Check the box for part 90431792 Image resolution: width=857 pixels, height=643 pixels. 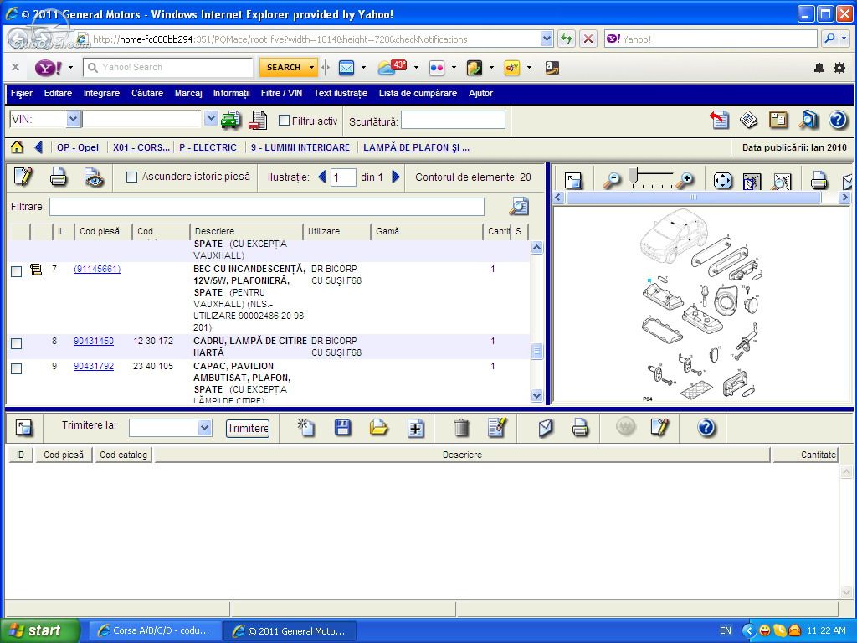(17, 368)
